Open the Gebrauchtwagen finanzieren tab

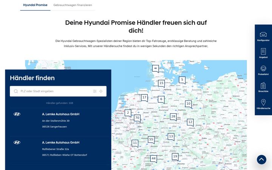(73, 5)
